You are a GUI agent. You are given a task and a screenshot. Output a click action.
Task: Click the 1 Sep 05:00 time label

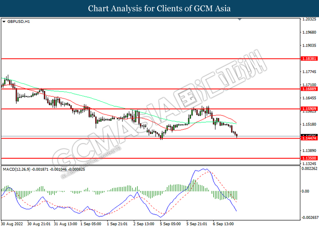(x=91, y=224)
